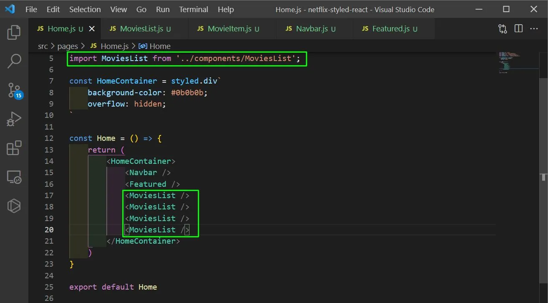Open the File menu

31,9
